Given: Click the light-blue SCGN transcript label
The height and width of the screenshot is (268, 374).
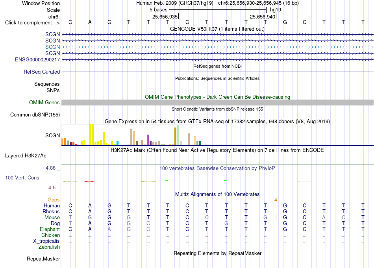Looking at the screenshot, I should tap(52, 47).
